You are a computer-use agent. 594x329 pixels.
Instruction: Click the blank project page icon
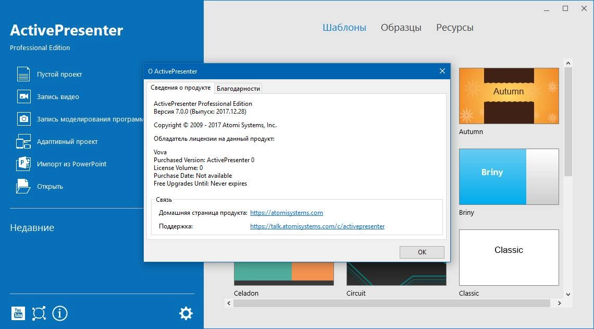pyautogui.click(x=23, y=74)
